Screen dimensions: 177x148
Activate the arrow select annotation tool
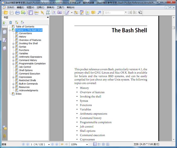click(42, 12)
